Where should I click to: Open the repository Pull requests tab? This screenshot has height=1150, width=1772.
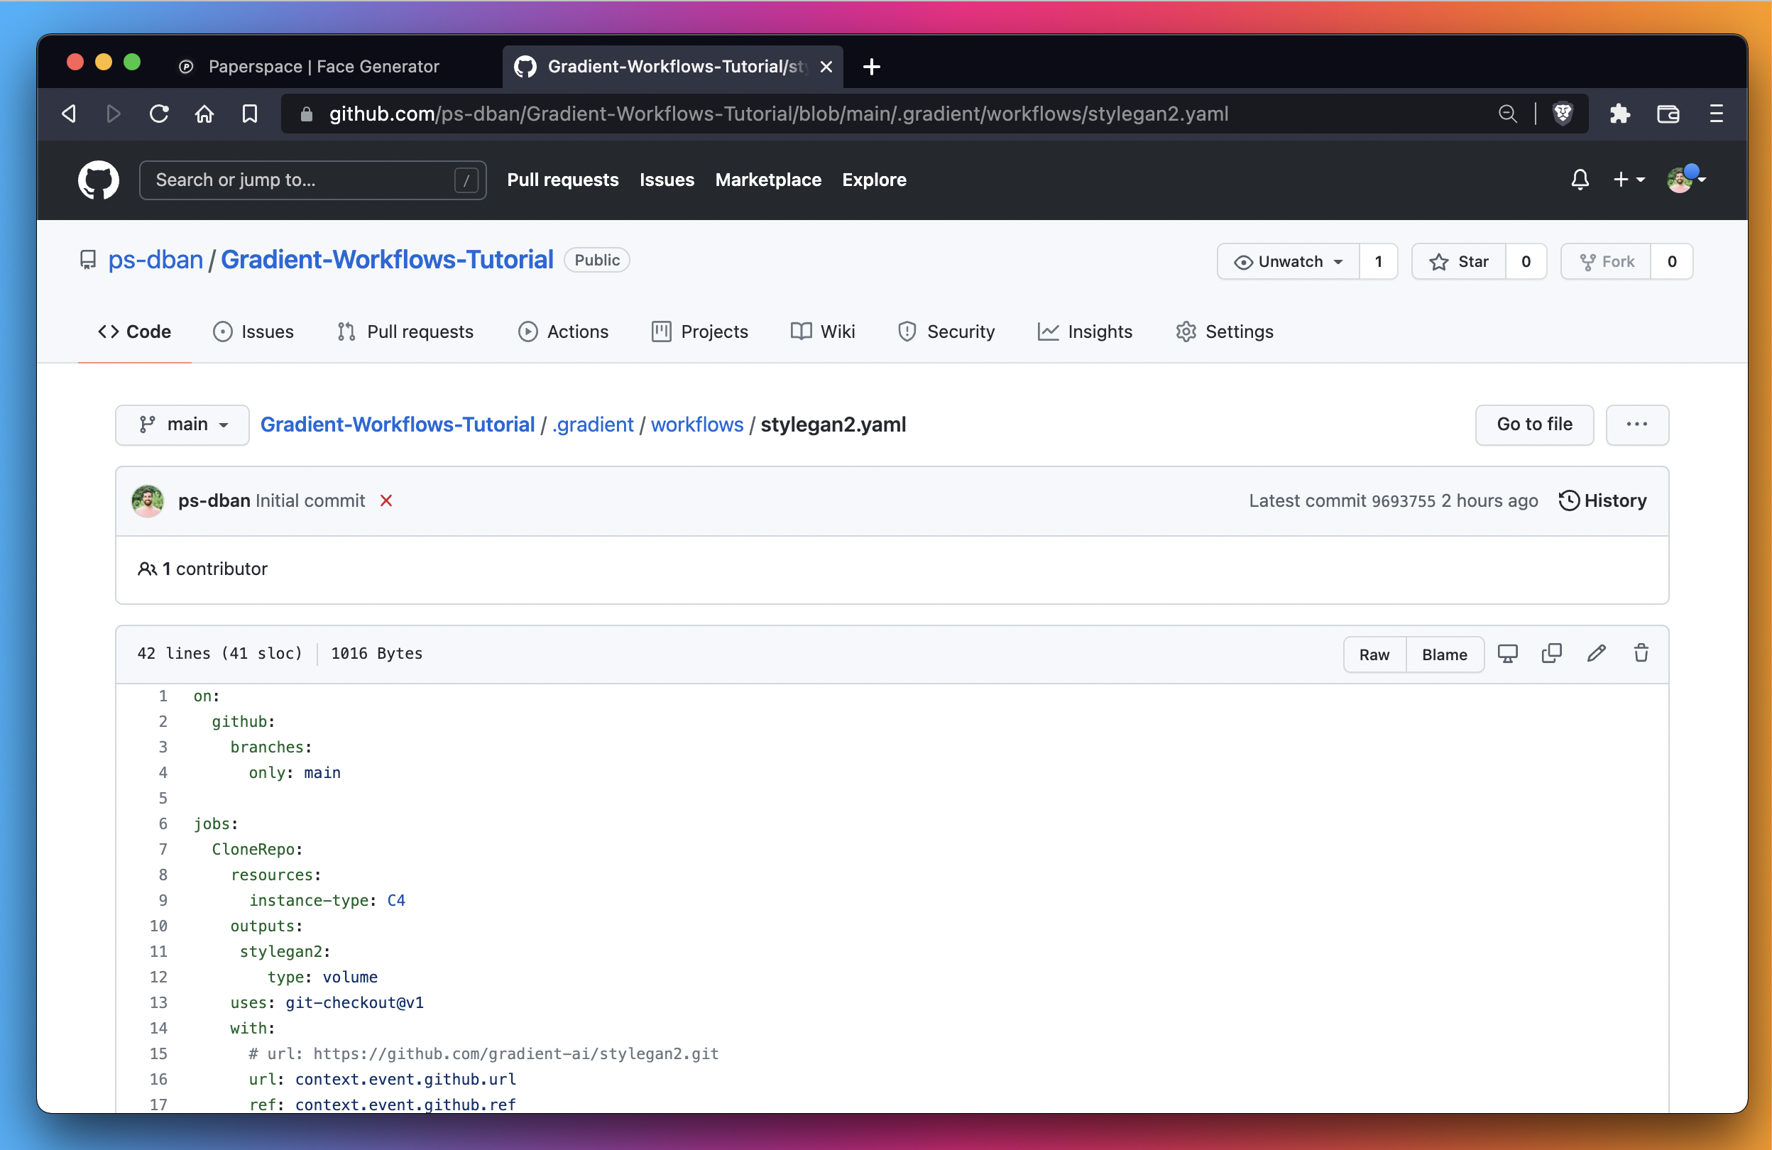[x=406, y=332]
